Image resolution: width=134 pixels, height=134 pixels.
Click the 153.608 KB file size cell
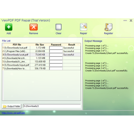[x=40, y=62]
